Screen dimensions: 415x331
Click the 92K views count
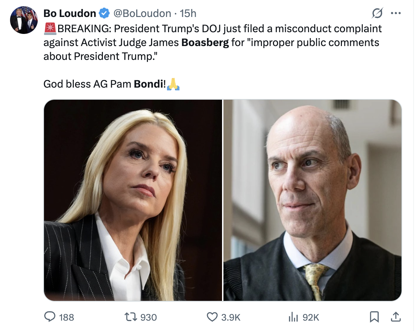pos(311,317)
